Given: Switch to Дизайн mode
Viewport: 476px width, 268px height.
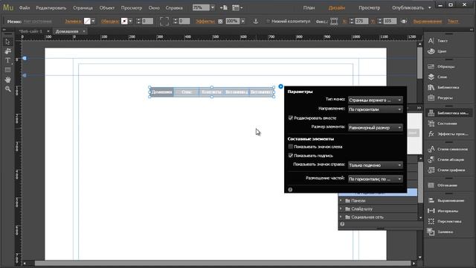Looking at the screenshot, I should (337, 8).
